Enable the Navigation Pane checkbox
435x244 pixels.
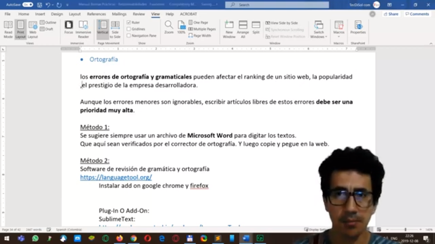click(x=129, y=36)
